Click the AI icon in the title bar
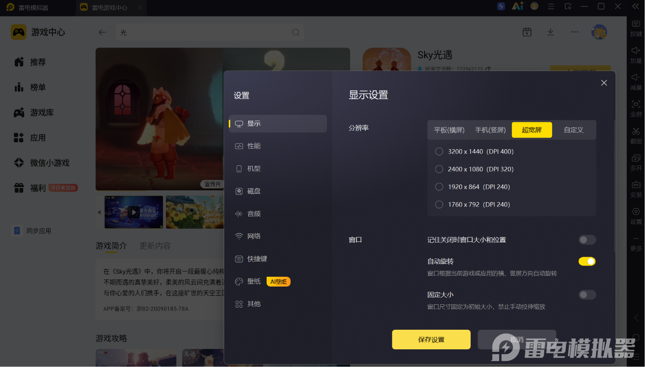 [x=517, y=6]
